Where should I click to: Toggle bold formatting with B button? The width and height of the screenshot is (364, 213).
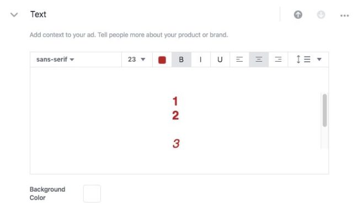(181, 59)
